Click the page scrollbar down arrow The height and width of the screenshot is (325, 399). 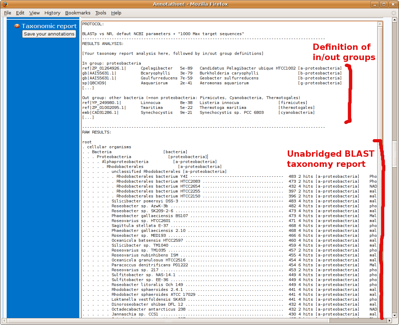(x=395, y=315)
